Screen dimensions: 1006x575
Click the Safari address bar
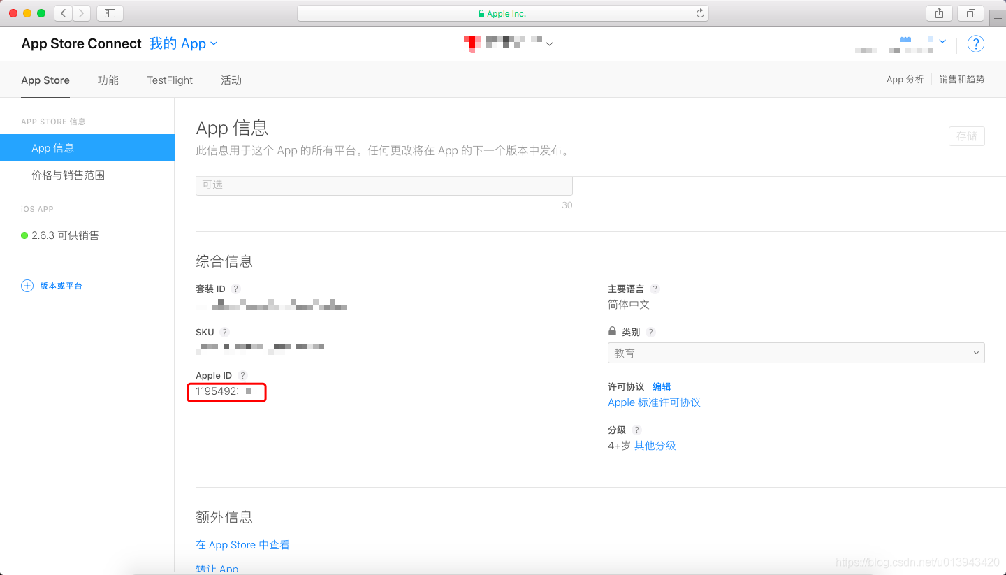coord(502,13)
